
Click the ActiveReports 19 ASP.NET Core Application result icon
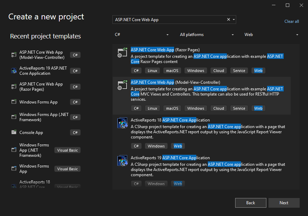tap(122, 161)
